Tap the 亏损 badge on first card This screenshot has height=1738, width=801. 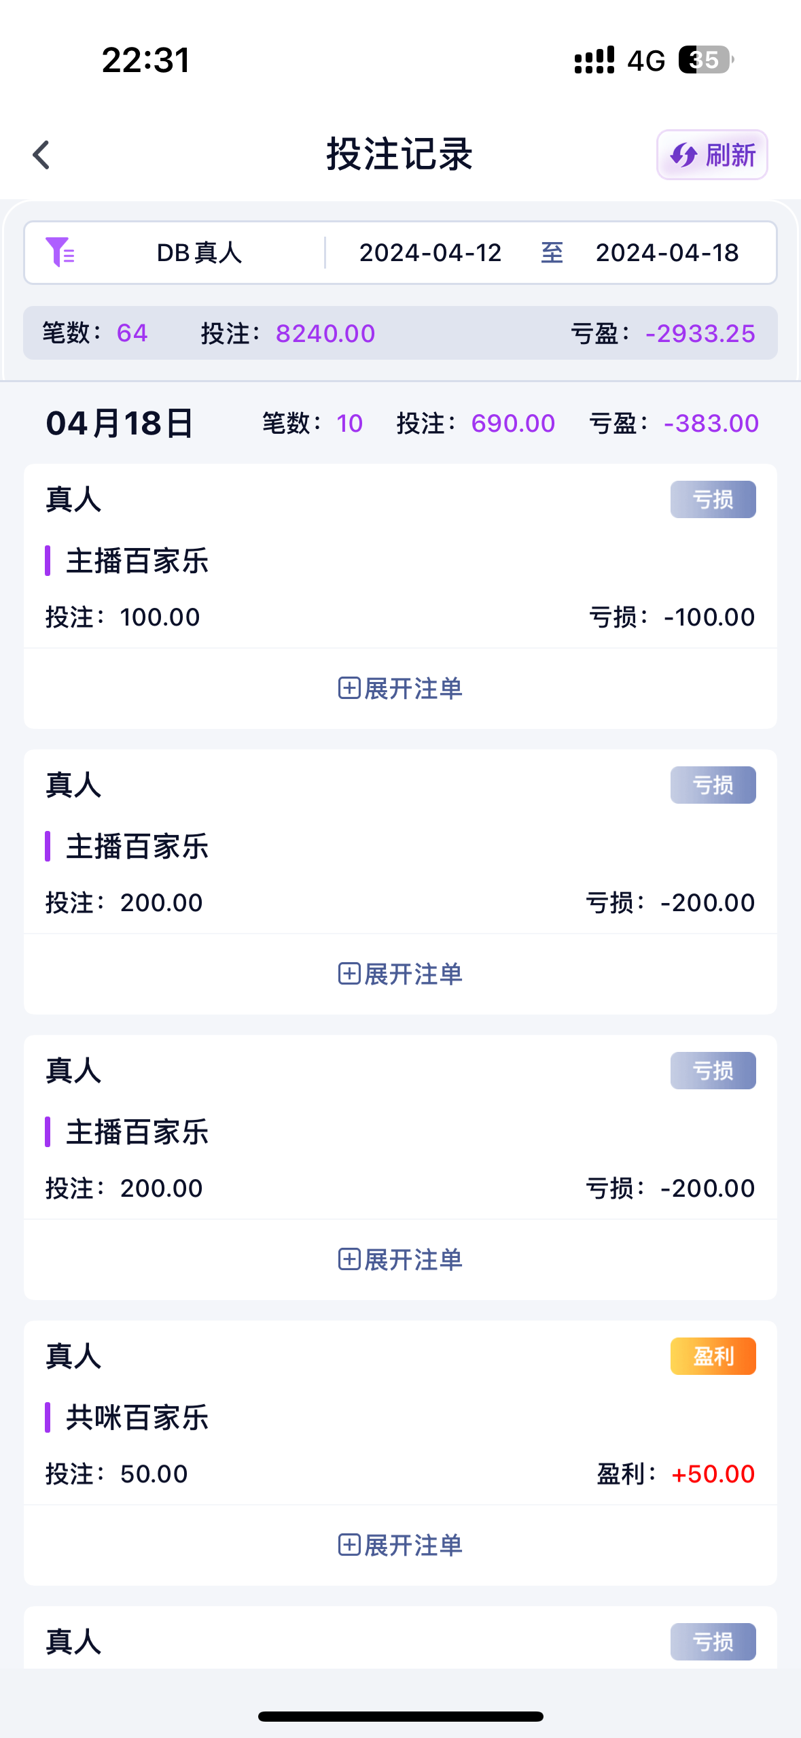click(713, 499)
